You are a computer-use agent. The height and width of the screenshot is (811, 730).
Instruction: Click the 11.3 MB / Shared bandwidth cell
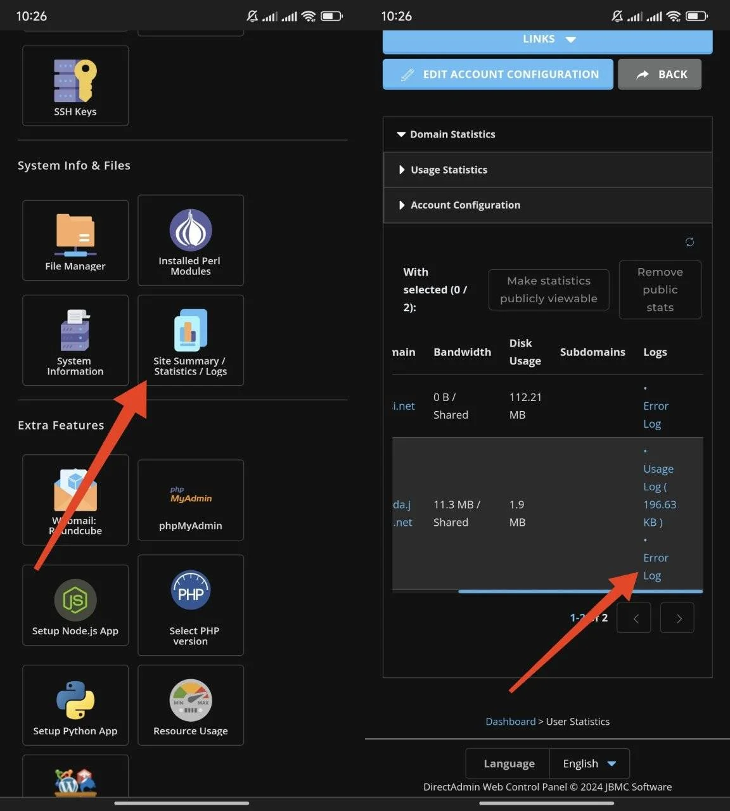pos(457,514)
